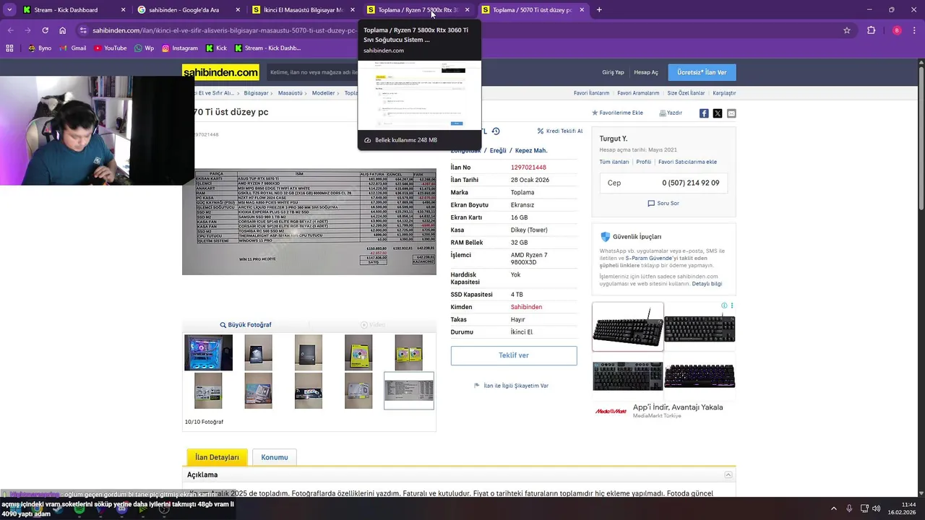Click the site search input field
The image size is (925, 520).
pyautogui.click(x=313, y=72)
